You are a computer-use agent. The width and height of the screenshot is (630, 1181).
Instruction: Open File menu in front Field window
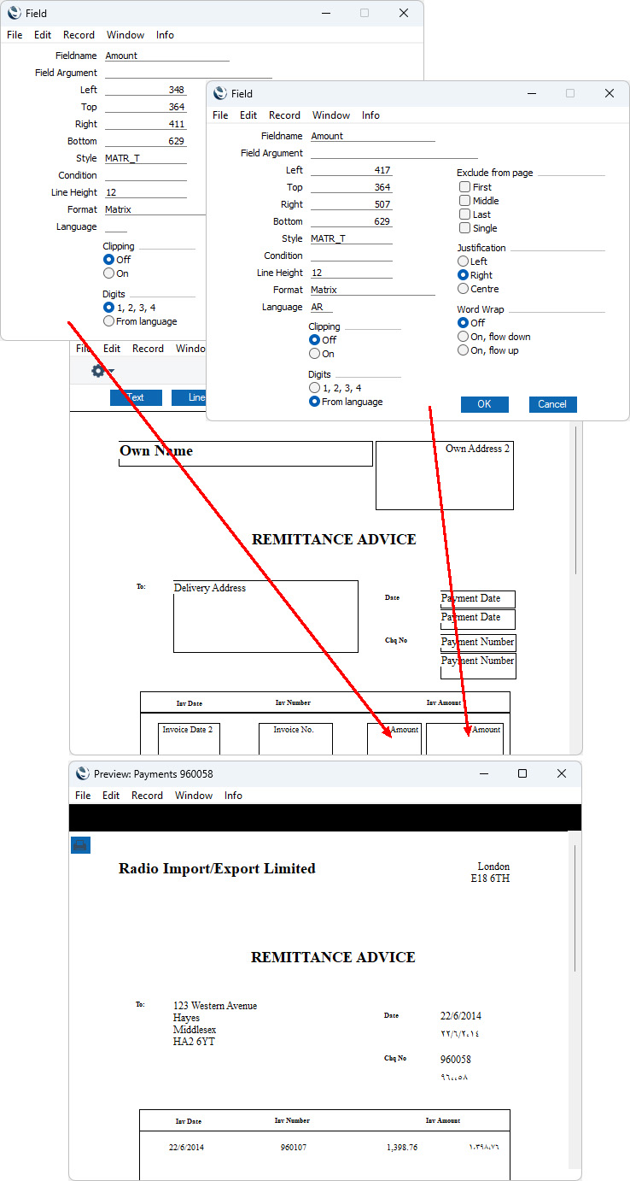click(220, 115)
